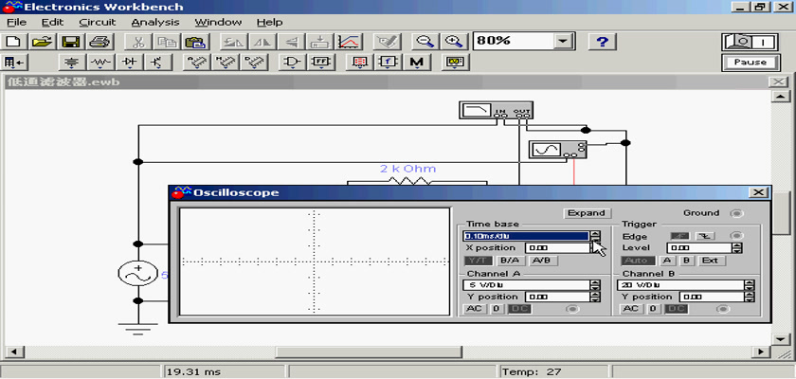Set Channel B coupling to AC
The height and width of the screenshot is (379, 796).
pyautogui.click(x=632, y=309)
